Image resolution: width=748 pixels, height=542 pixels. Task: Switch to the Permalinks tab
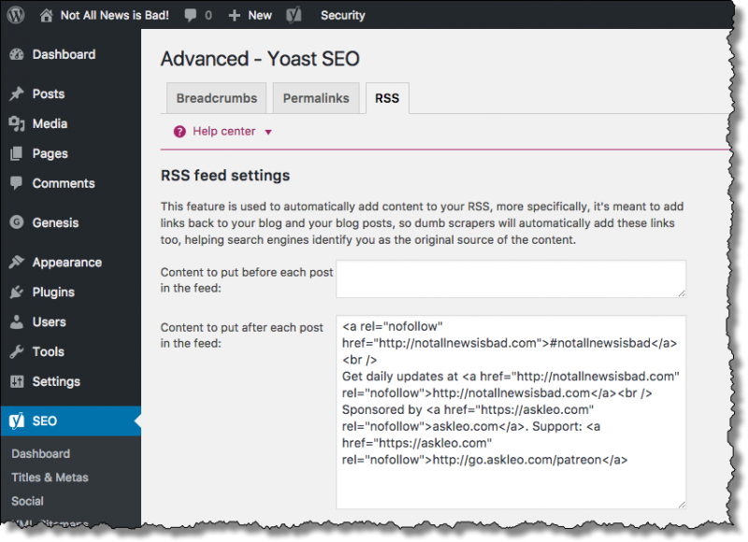click(x=316, y=98)
